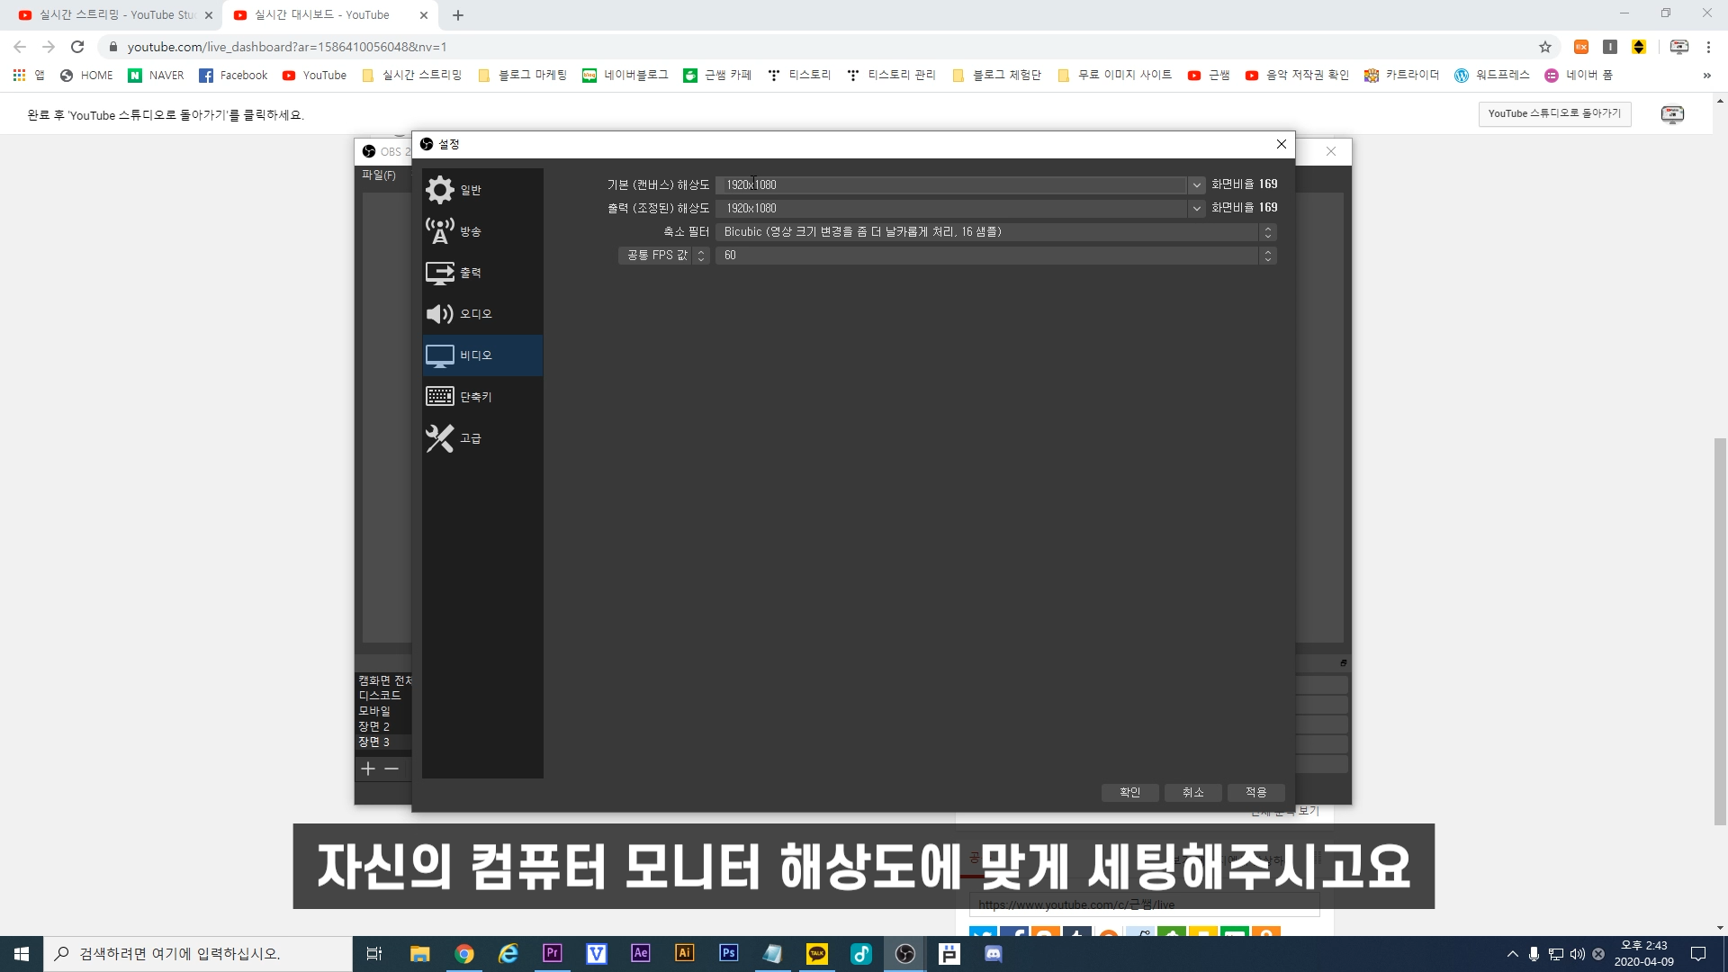Open the Stream (방송) settings antenna icon
Image resolution: width=1728 pixels, height=972 pixels.
(x=440, y=231)
